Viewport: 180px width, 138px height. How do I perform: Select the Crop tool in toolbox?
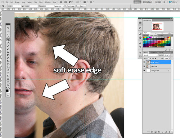[8, 40]
